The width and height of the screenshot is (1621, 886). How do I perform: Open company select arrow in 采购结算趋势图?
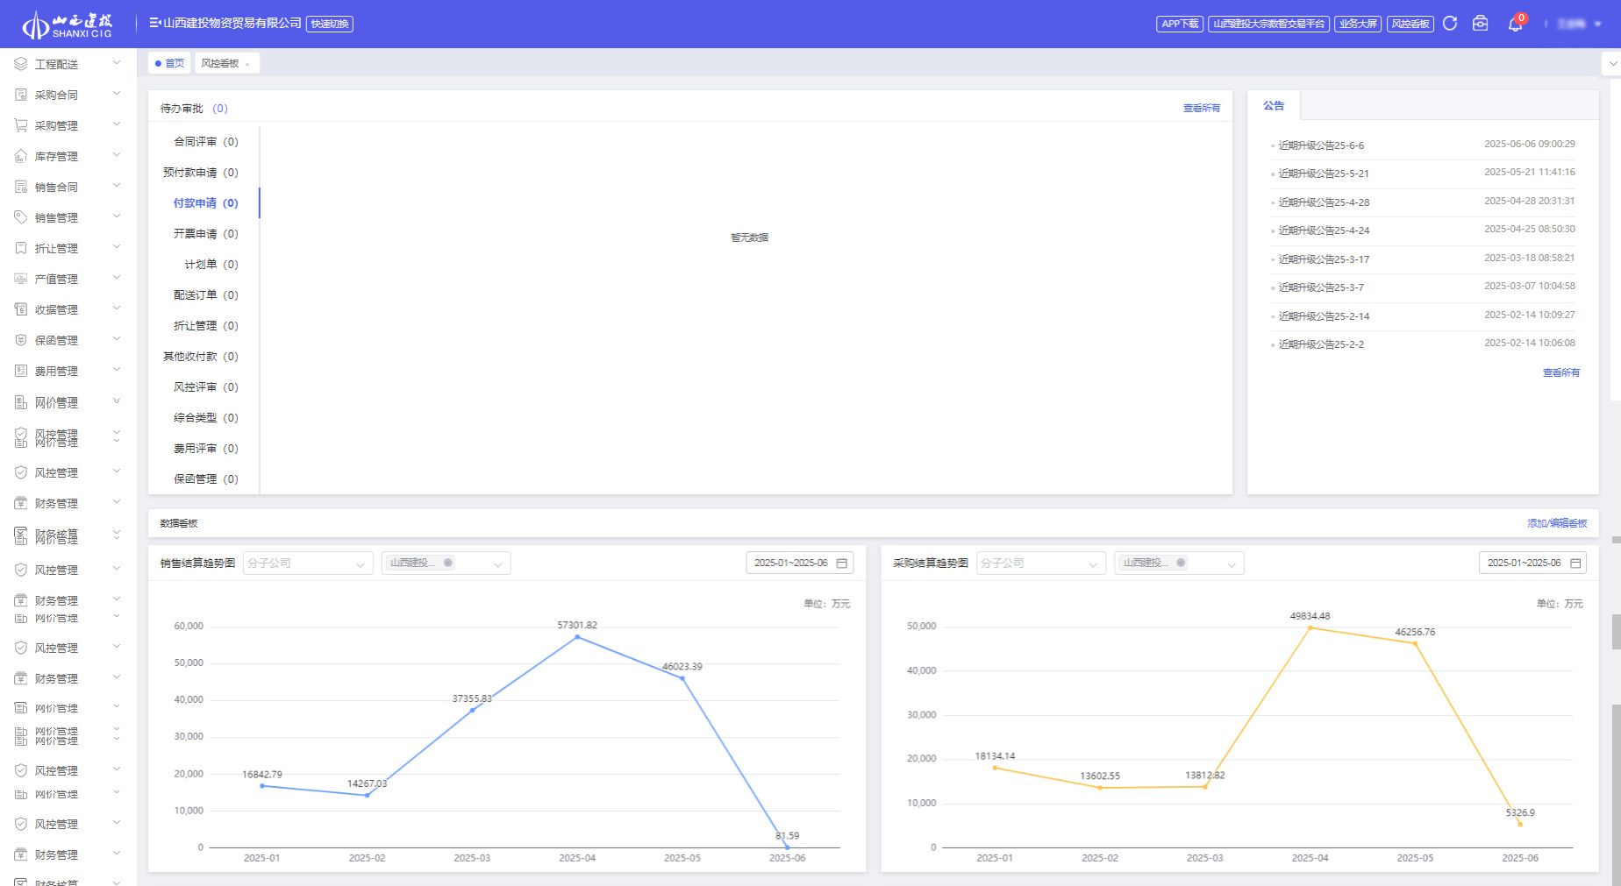tap(1231, 564)
